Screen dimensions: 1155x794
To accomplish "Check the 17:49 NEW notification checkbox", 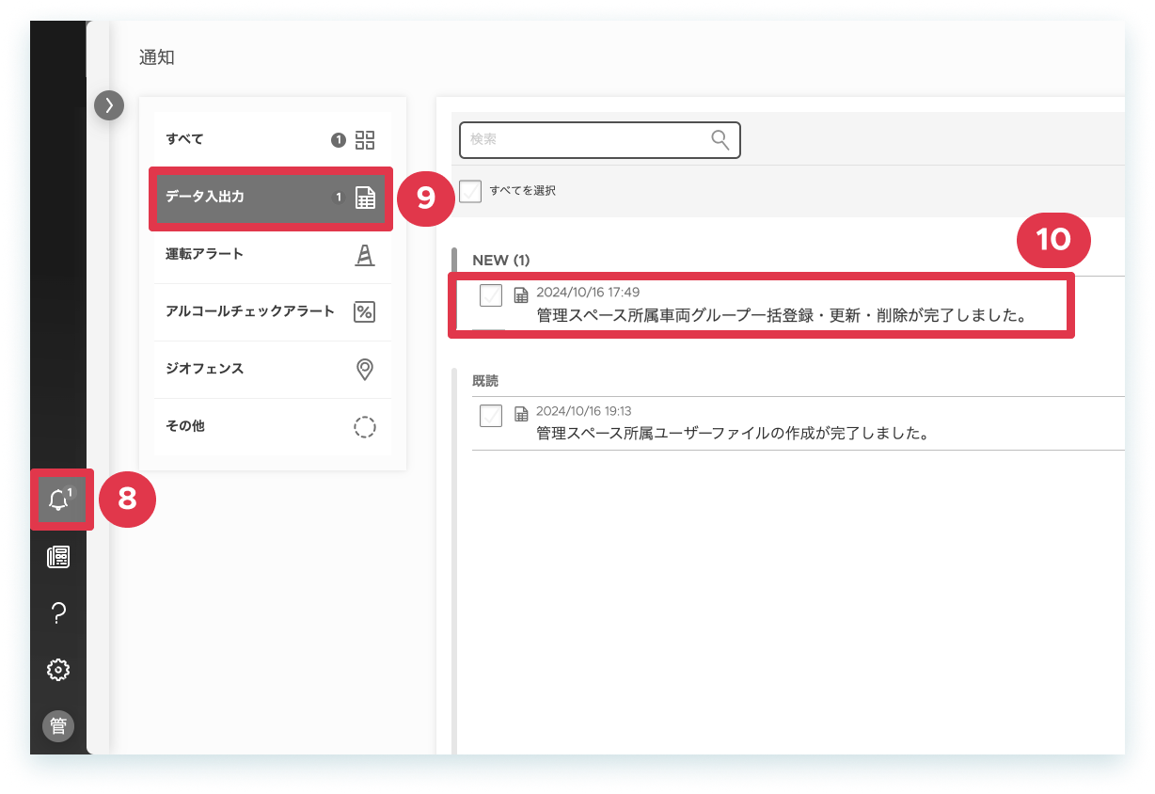I will click(x=491, y=295).
